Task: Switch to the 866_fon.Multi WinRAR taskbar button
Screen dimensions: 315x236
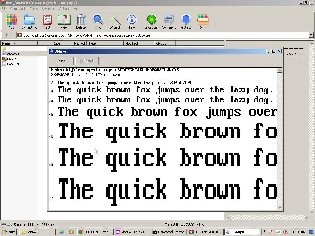Action: tap(205, 232)
